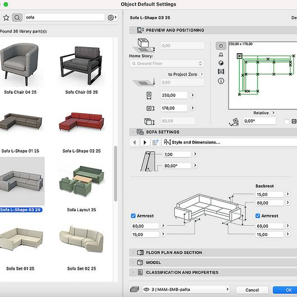Screen dimensions: 297x297
Task: Go to next settings page arrow
Action: 145,142
